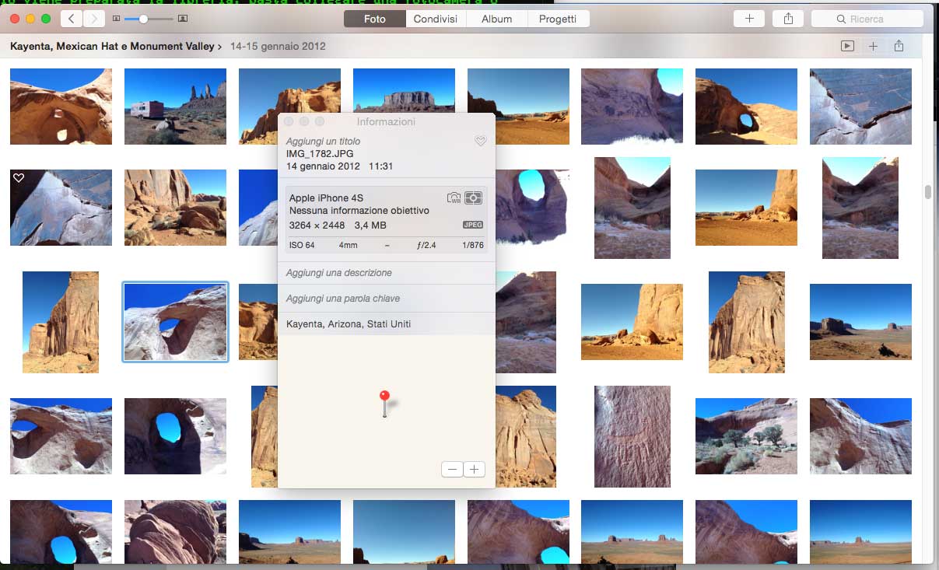Click the JPEG format badge
Screen dimensions: 939x570
473,225
